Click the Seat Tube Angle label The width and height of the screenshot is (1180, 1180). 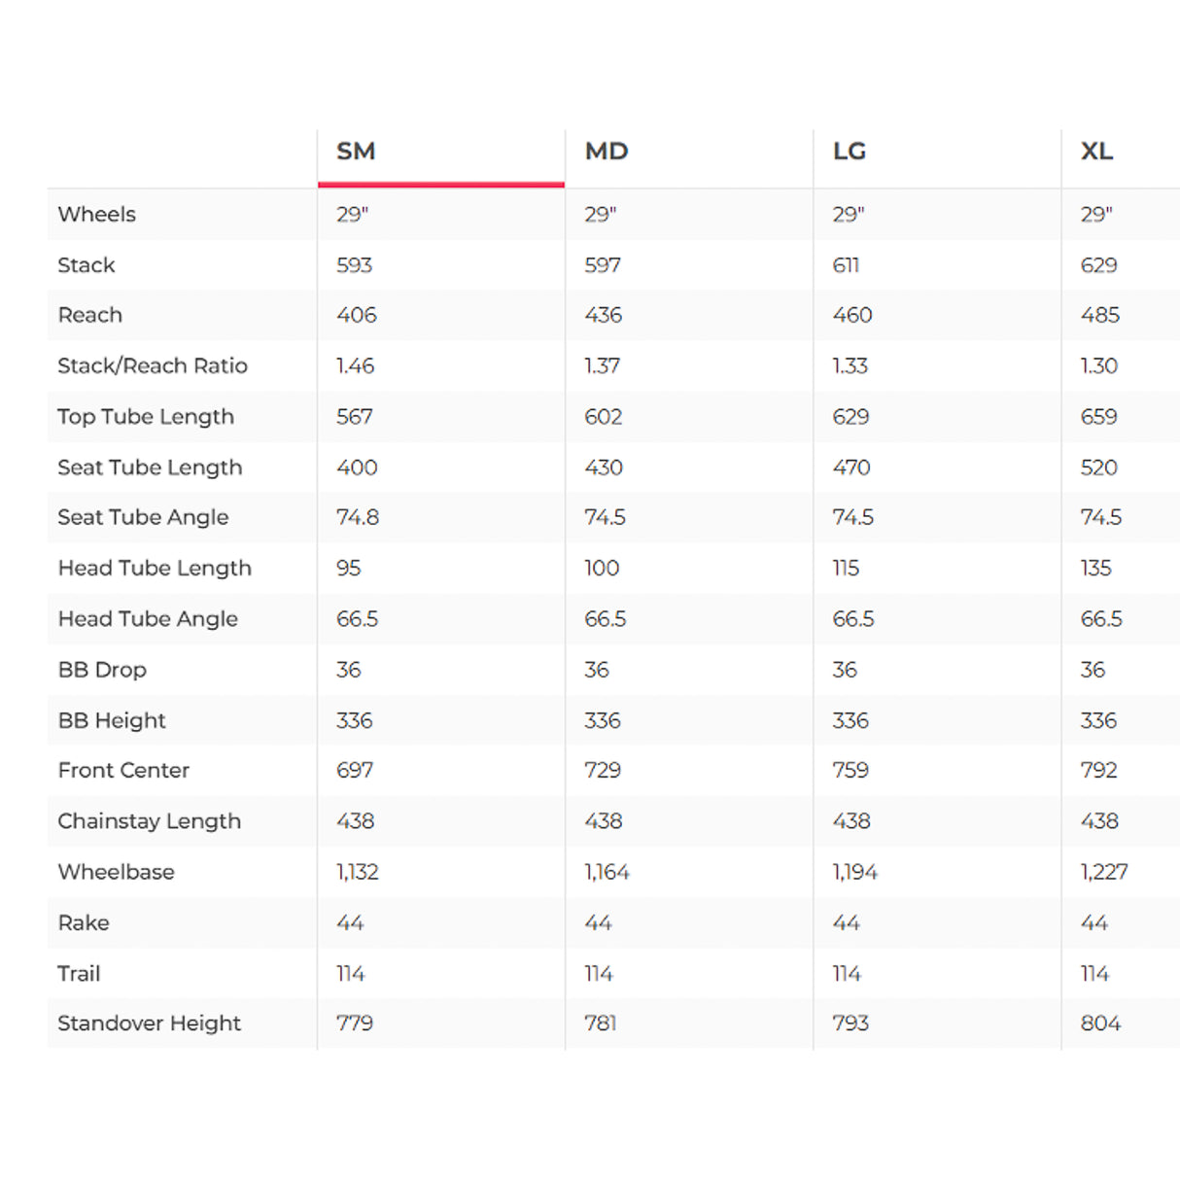(143, 517)
